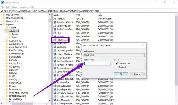
Task: Collapse the Explorer key
Action: pyautogui.click(x=1, y=24)
